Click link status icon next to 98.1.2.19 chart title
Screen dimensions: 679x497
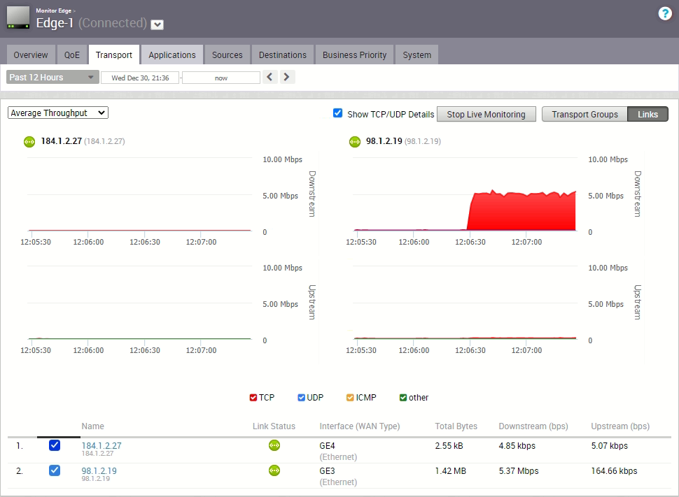(355, 141)
